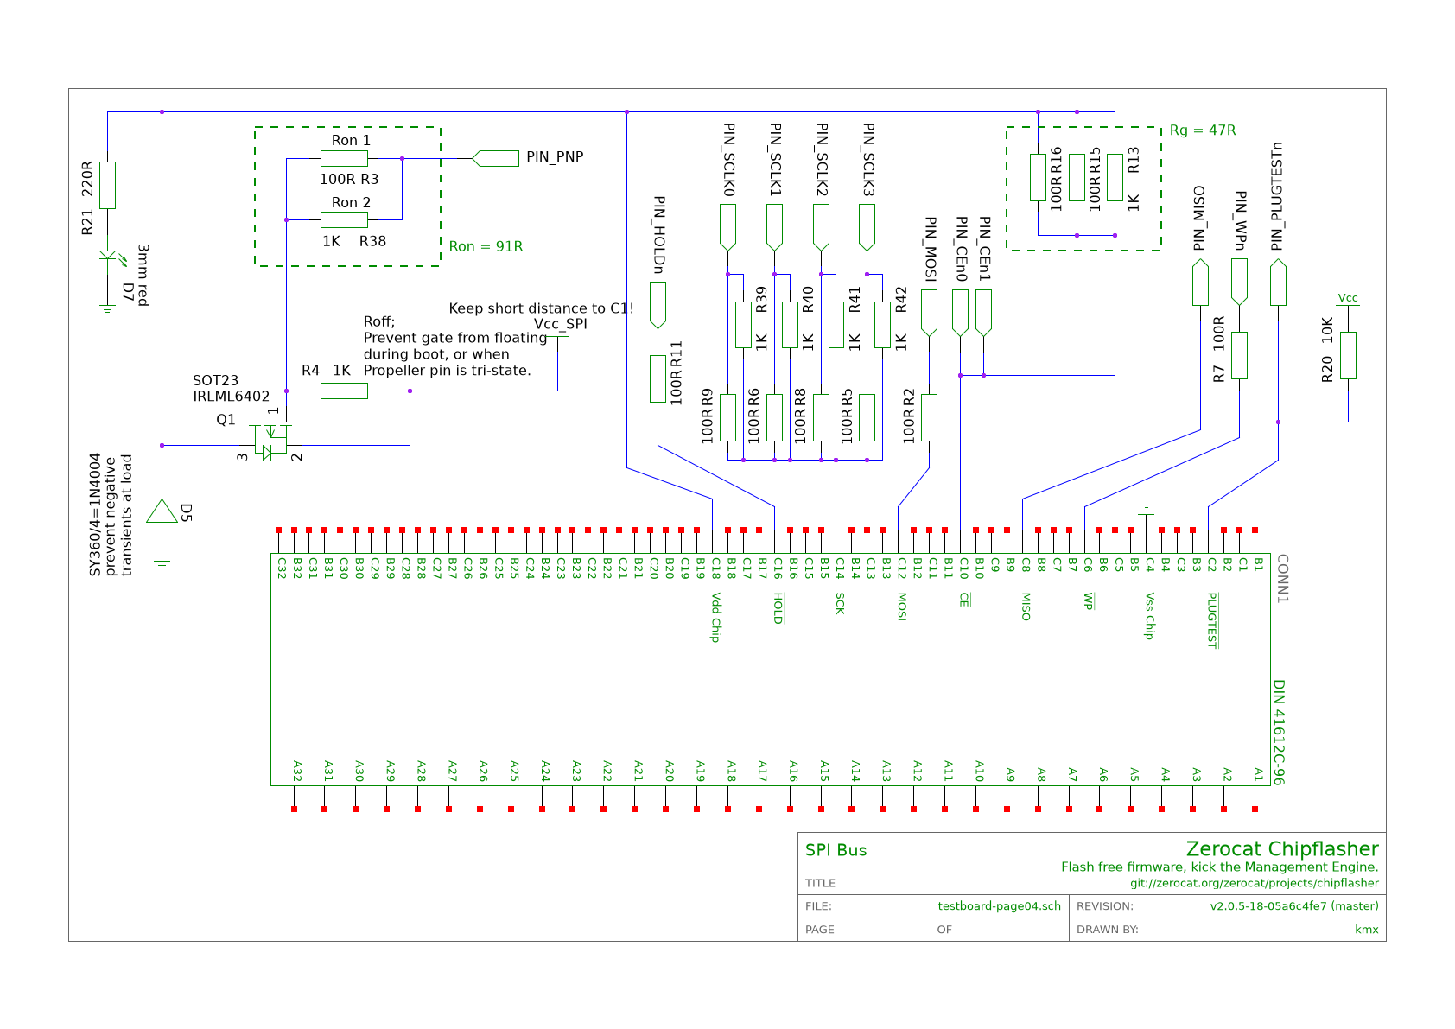This screenshot has height=1029, width=1455.
Task: Select the 1K resistor R39
Action: [743, 325]
